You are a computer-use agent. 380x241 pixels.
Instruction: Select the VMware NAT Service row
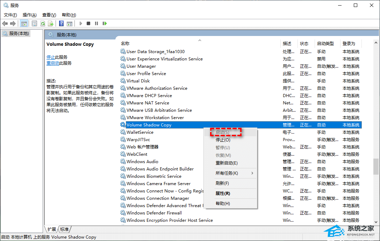[x=241, y=103]
